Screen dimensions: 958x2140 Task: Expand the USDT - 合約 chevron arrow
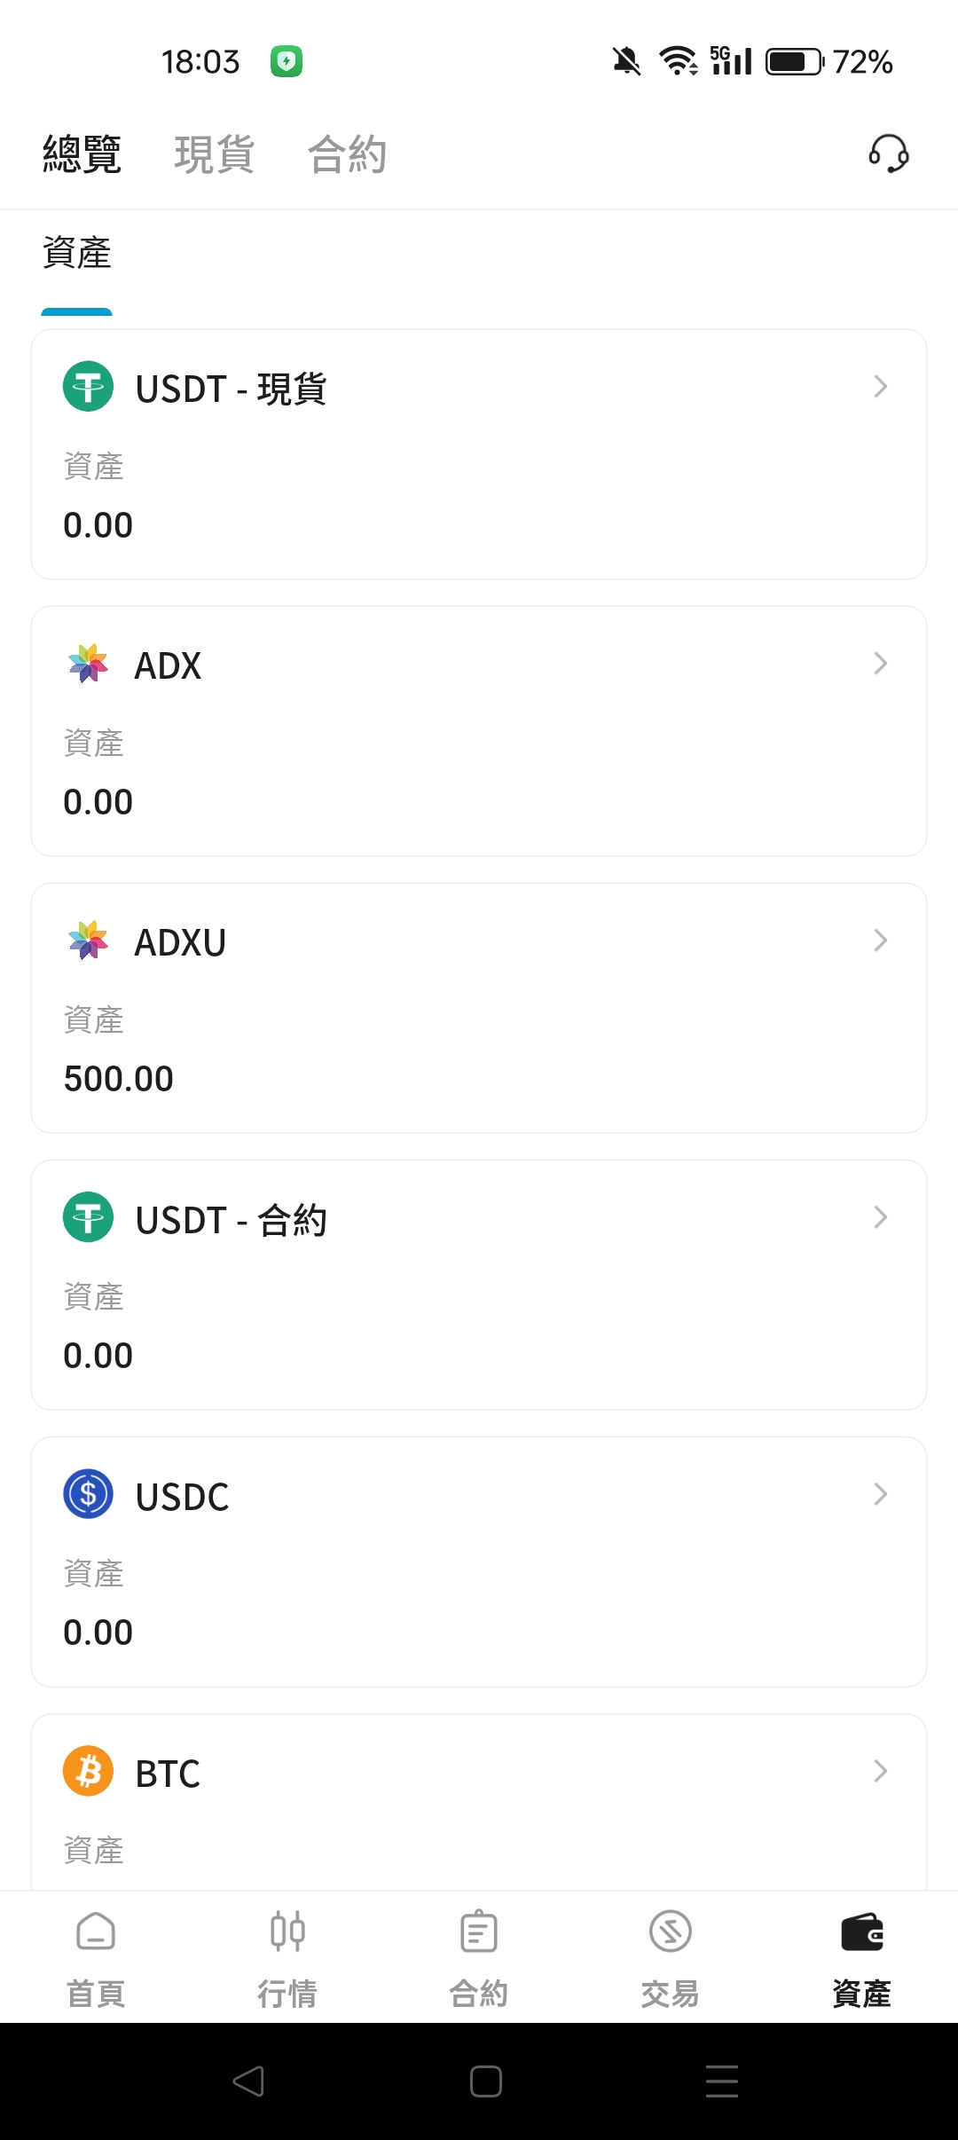(880, 1217)
